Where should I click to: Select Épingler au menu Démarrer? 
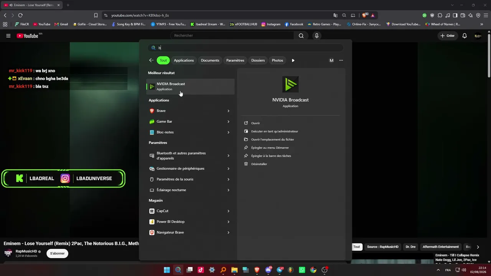270,148
